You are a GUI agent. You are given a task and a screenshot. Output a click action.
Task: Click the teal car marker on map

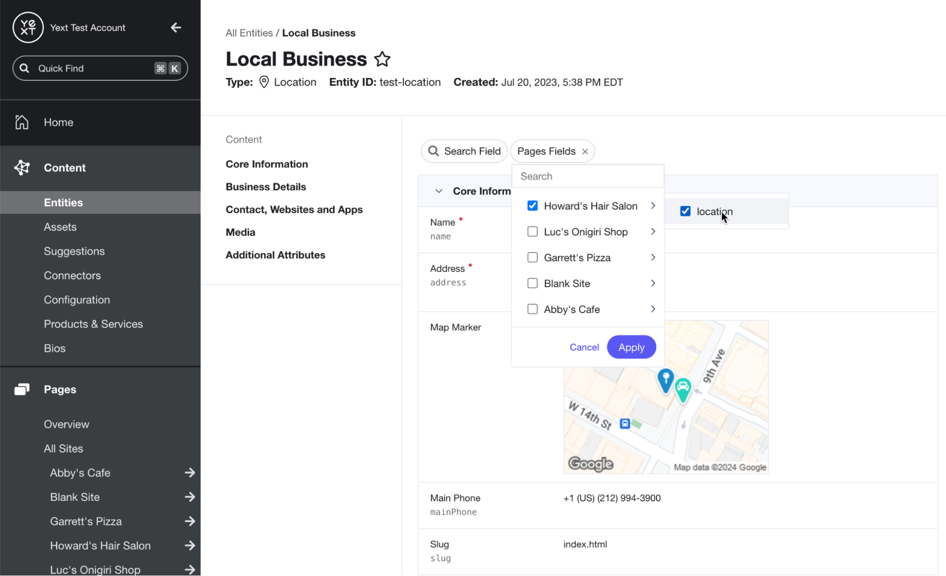pyautogui.click(x=682, y=390)
